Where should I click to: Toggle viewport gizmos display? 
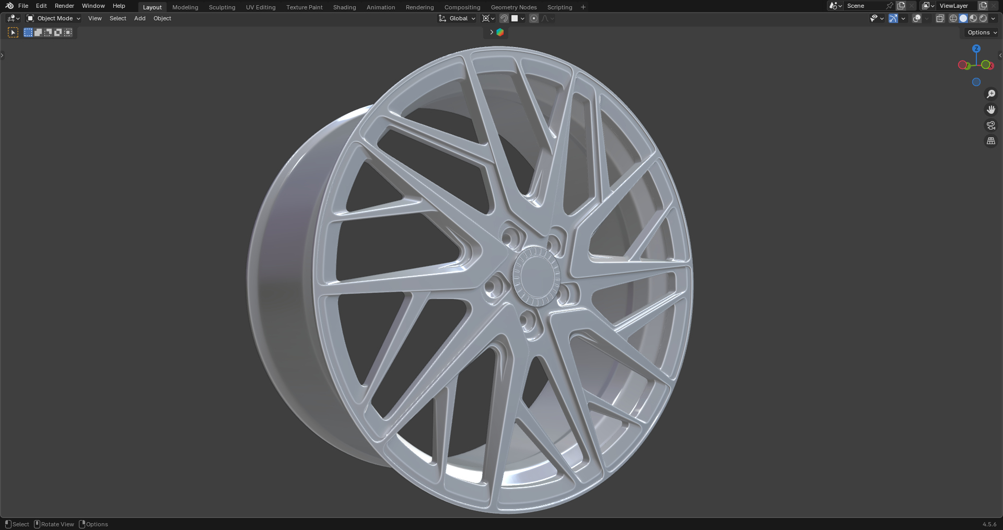tap(893, 18)
